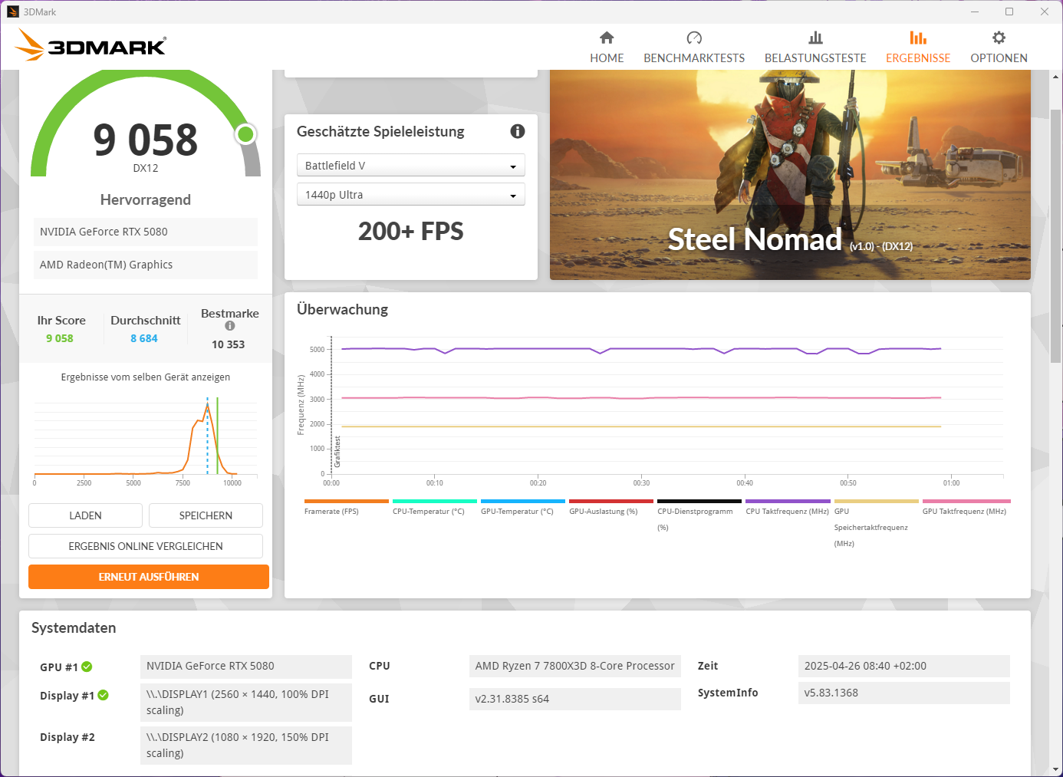Viewport: 1063px width, 777px height.
Task: Toggle GPU Taktfrequenz (MHz) legend swatch
Action: click(x=966, y=502)
